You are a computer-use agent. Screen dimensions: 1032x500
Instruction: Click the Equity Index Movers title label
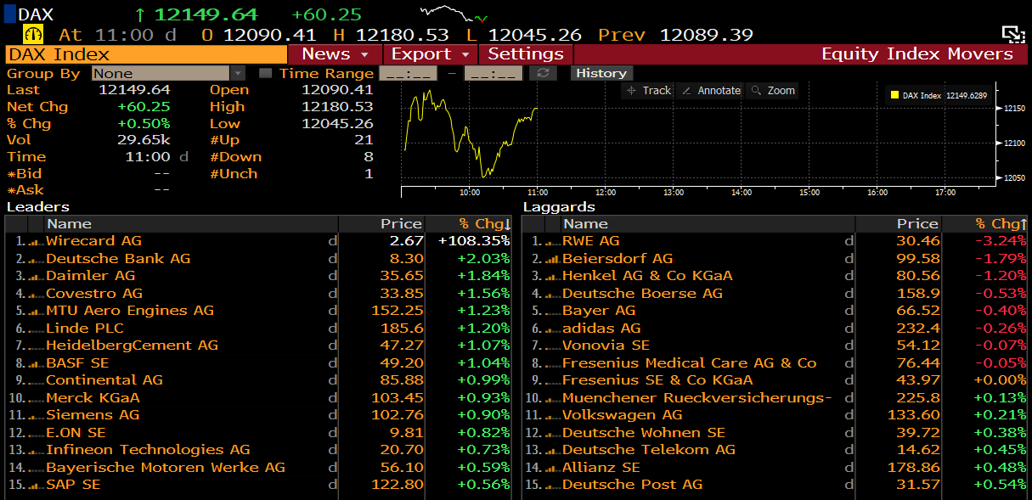point(917,53)
